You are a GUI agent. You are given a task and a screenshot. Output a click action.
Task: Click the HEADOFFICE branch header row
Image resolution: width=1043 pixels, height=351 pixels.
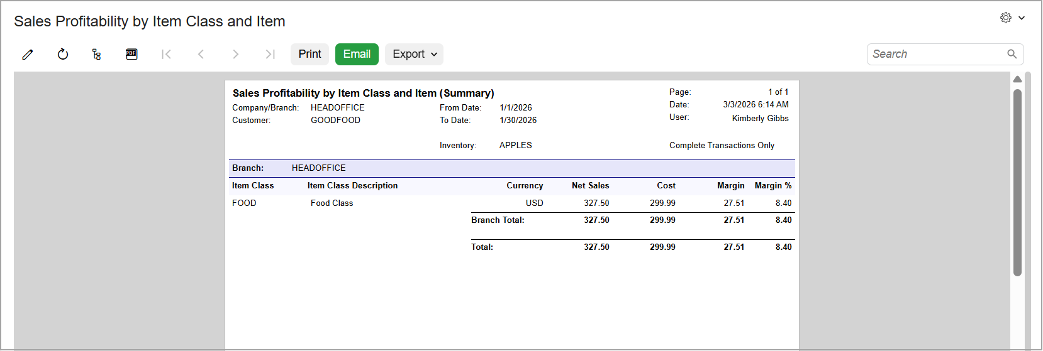coord(511,168)
